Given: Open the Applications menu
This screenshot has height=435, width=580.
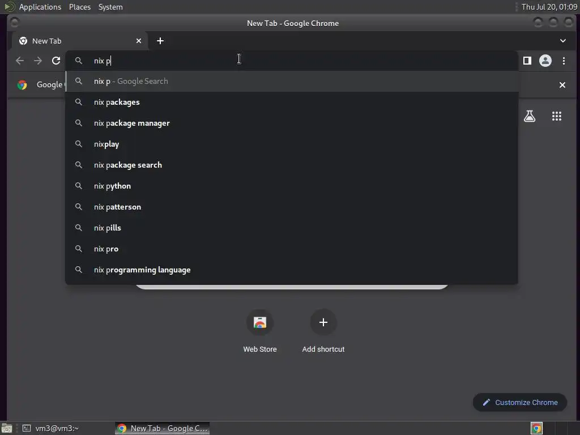Looking at the screenshot, I should tap(40, 7).
